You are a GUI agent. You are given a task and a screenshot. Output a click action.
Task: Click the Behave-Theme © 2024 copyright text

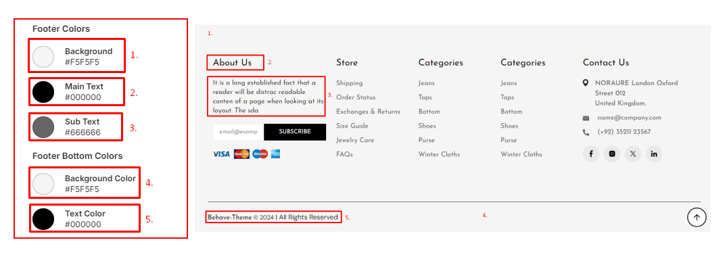pyautogui.click(x=273, y=217)
